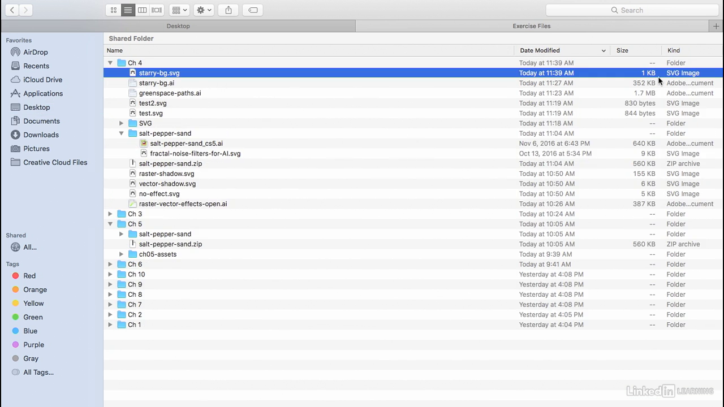This screenshot has height=407, width=724.
Task: Filter by the Green tag
Action: [33, 317]
